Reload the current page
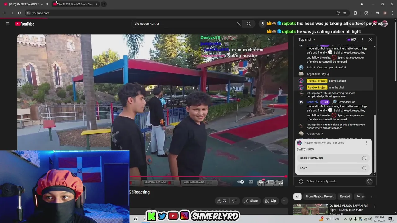 (x=19, y=13)
